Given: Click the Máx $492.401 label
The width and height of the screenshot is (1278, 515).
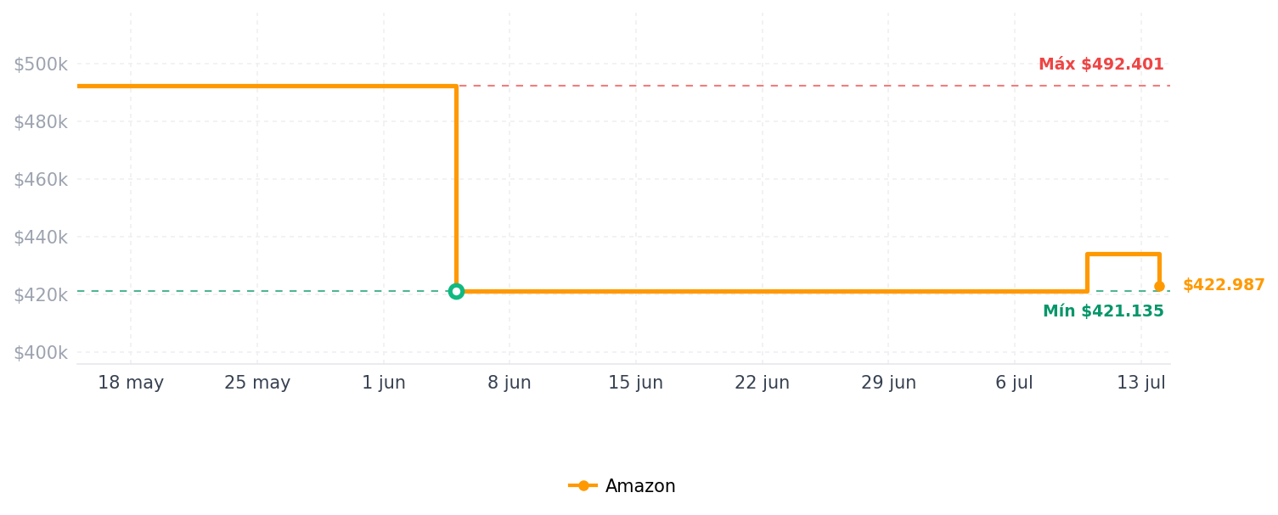Looking at the screenshot, I should click(x=1101, y=64).
